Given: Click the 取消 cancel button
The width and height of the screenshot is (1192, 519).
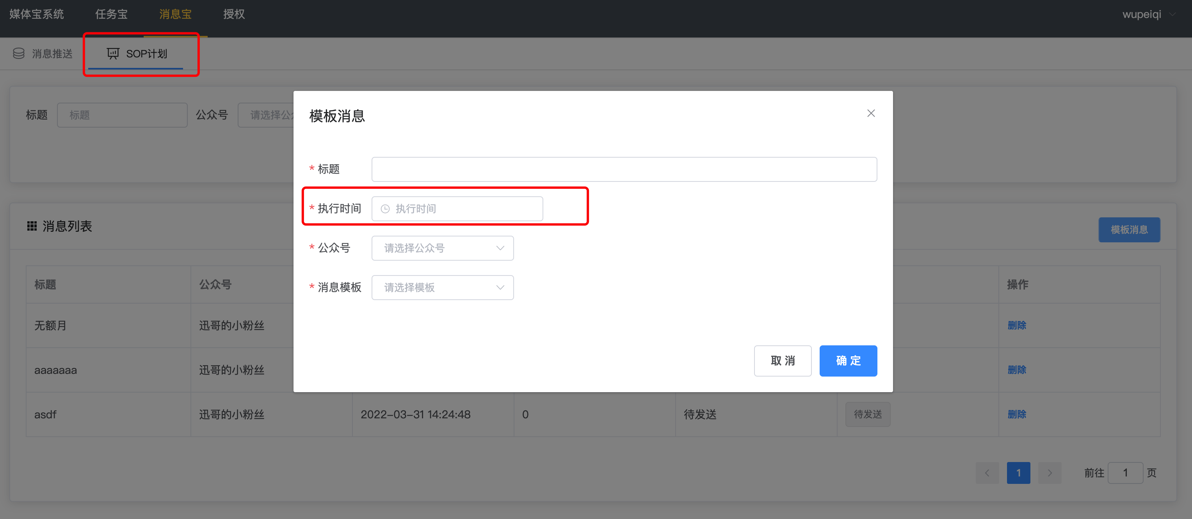Looking at the screenshot, I should pos(783,361).
